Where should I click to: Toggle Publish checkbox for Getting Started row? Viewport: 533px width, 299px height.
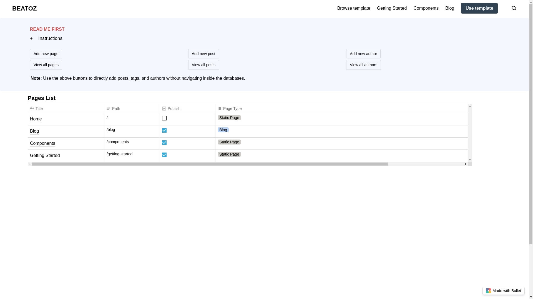[164, 155]
